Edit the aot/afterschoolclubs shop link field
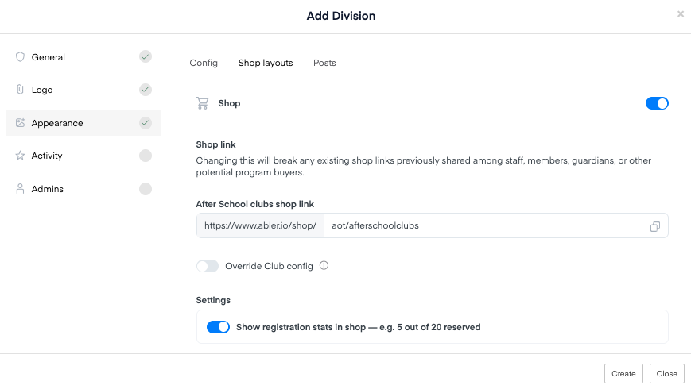691x389 pixels. (x=485, y=225)
